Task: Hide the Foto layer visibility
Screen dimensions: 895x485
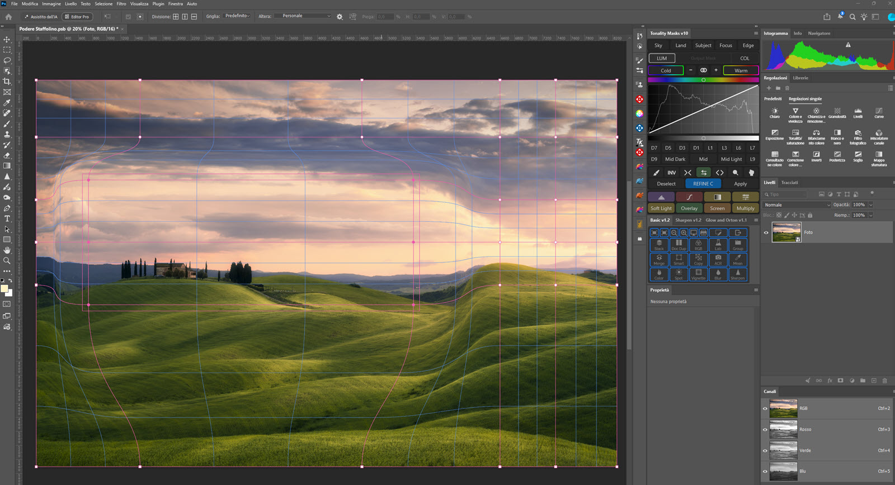Action: click(766, 232)
